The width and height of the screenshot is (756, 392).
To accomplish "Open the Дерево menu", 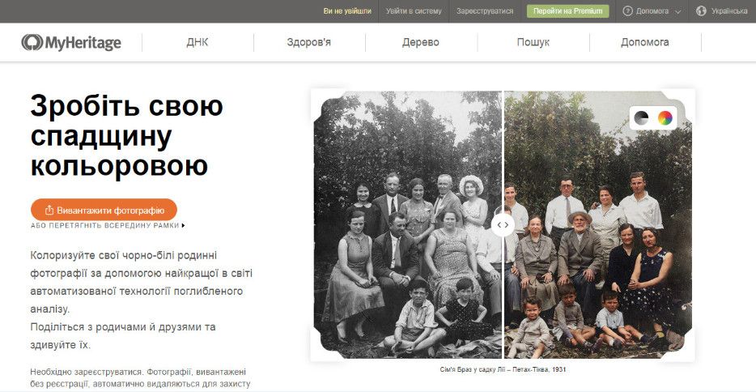I will (x=420, y=42).
